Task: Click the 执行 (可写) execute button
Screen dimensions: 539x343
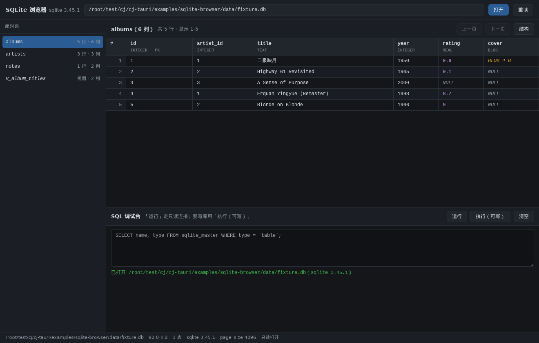Action: (x=490, y=216)
